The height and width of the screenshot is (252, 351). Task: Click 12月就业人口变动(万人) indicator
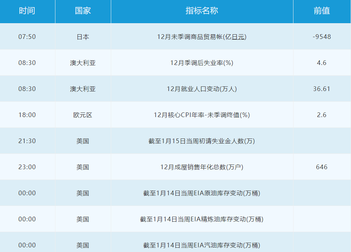202,89
